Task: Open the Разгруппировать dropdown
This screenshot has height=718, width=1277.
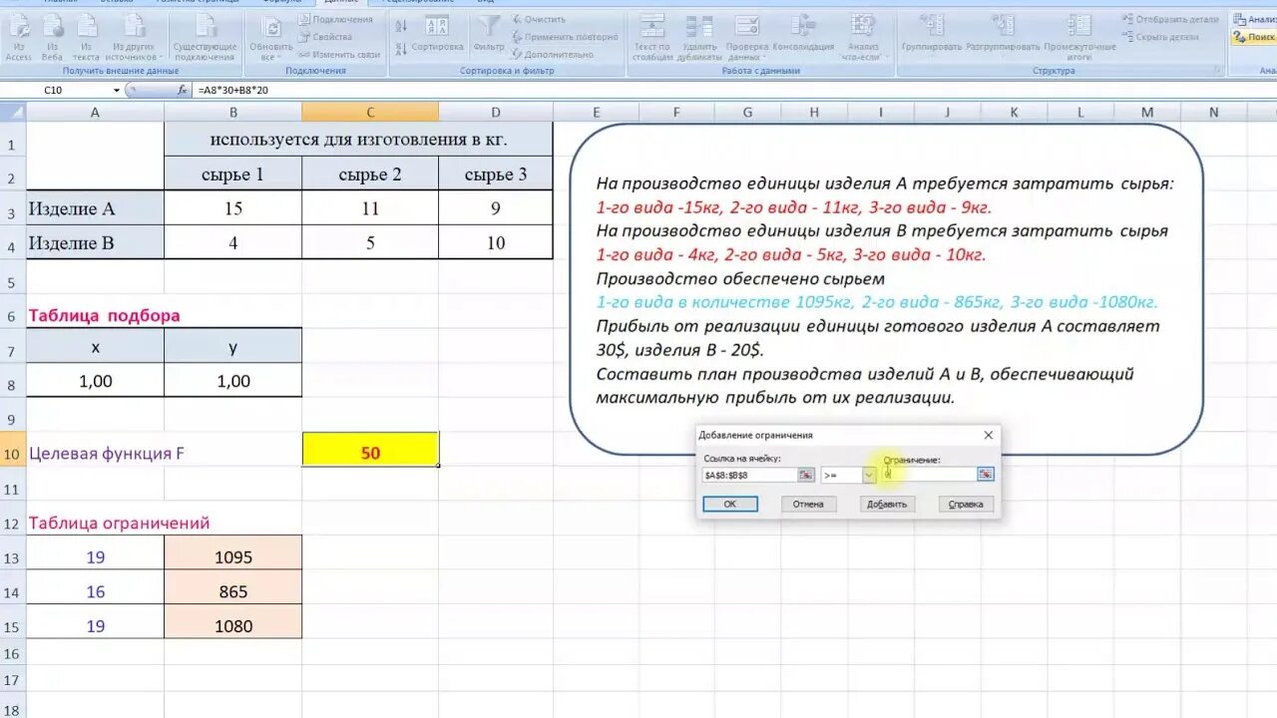Action: coord(1003,36)
